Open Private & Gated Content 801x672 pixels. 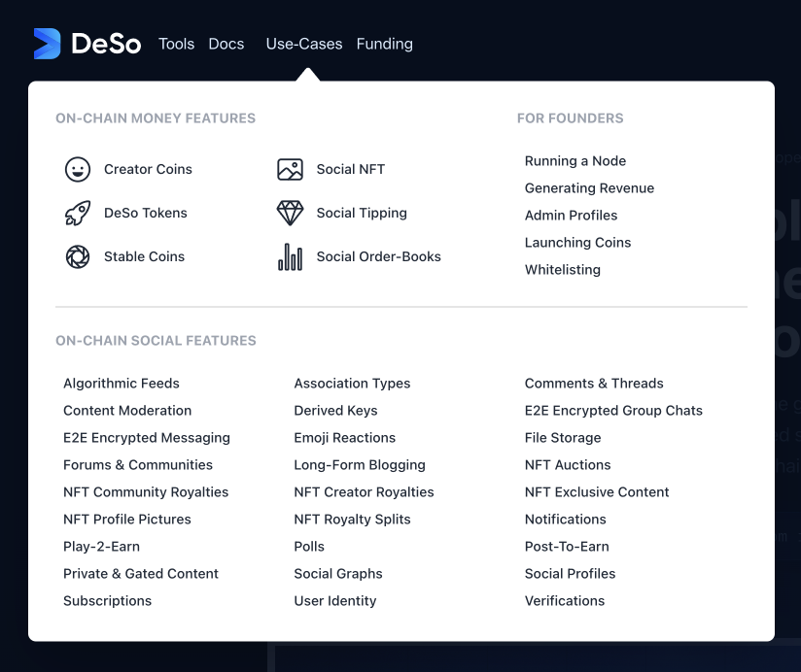click(x=141, y=574)
